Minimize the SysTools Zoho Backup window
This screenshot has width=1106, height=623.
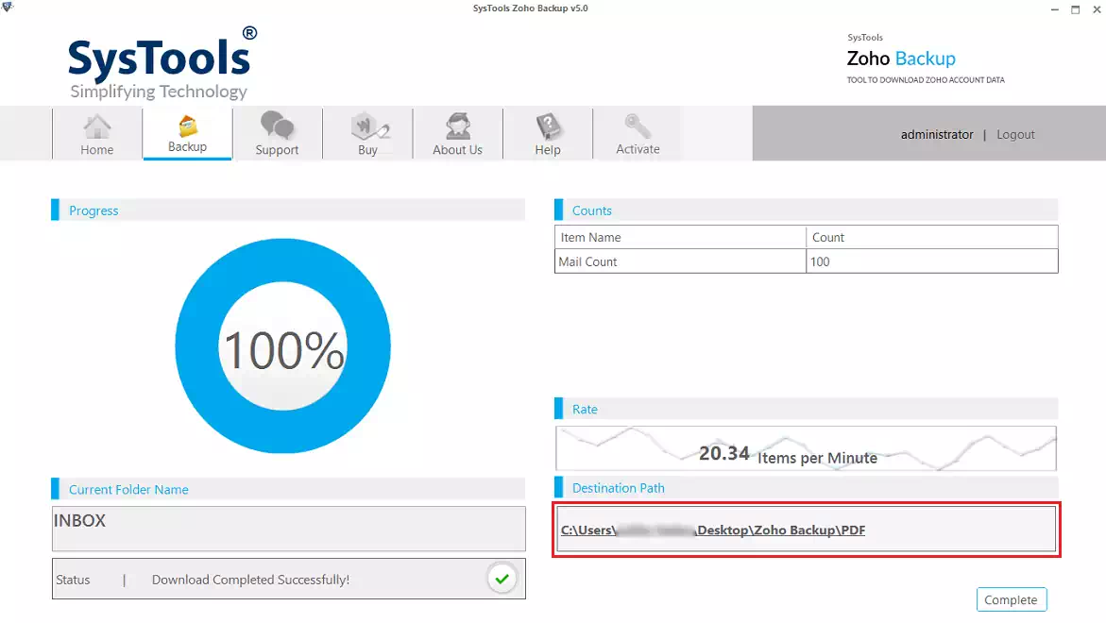tap(1054, 9)
